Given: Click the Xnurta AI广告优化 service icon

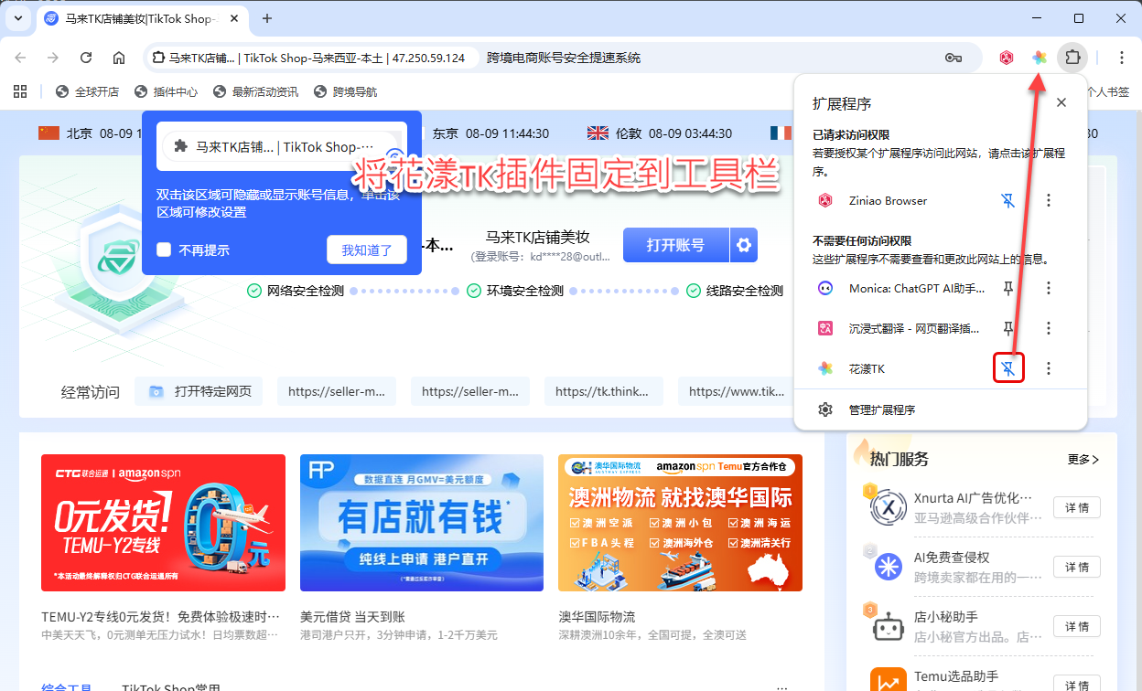Looking at the screenshot, I should pos(887,507).
